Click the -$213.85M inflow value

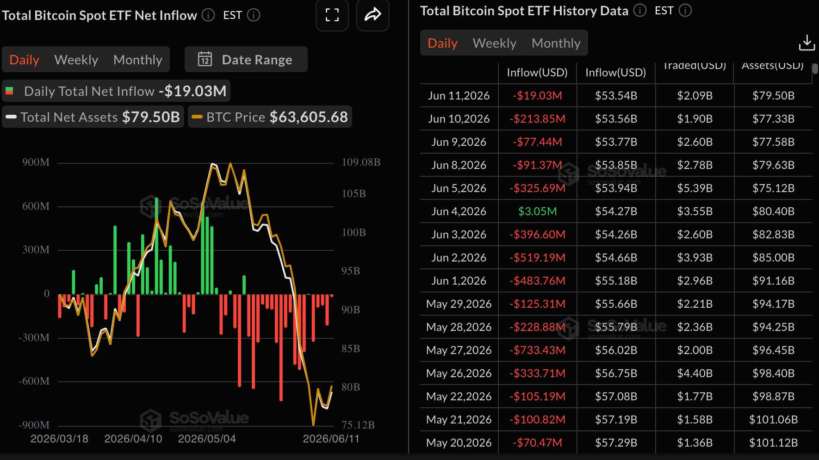tap(538, 119)
